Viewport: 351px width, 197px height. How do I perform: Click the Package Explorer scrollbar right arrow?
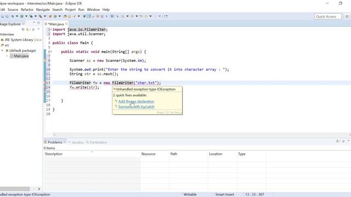pyautogui.click(x=39, y=189)
